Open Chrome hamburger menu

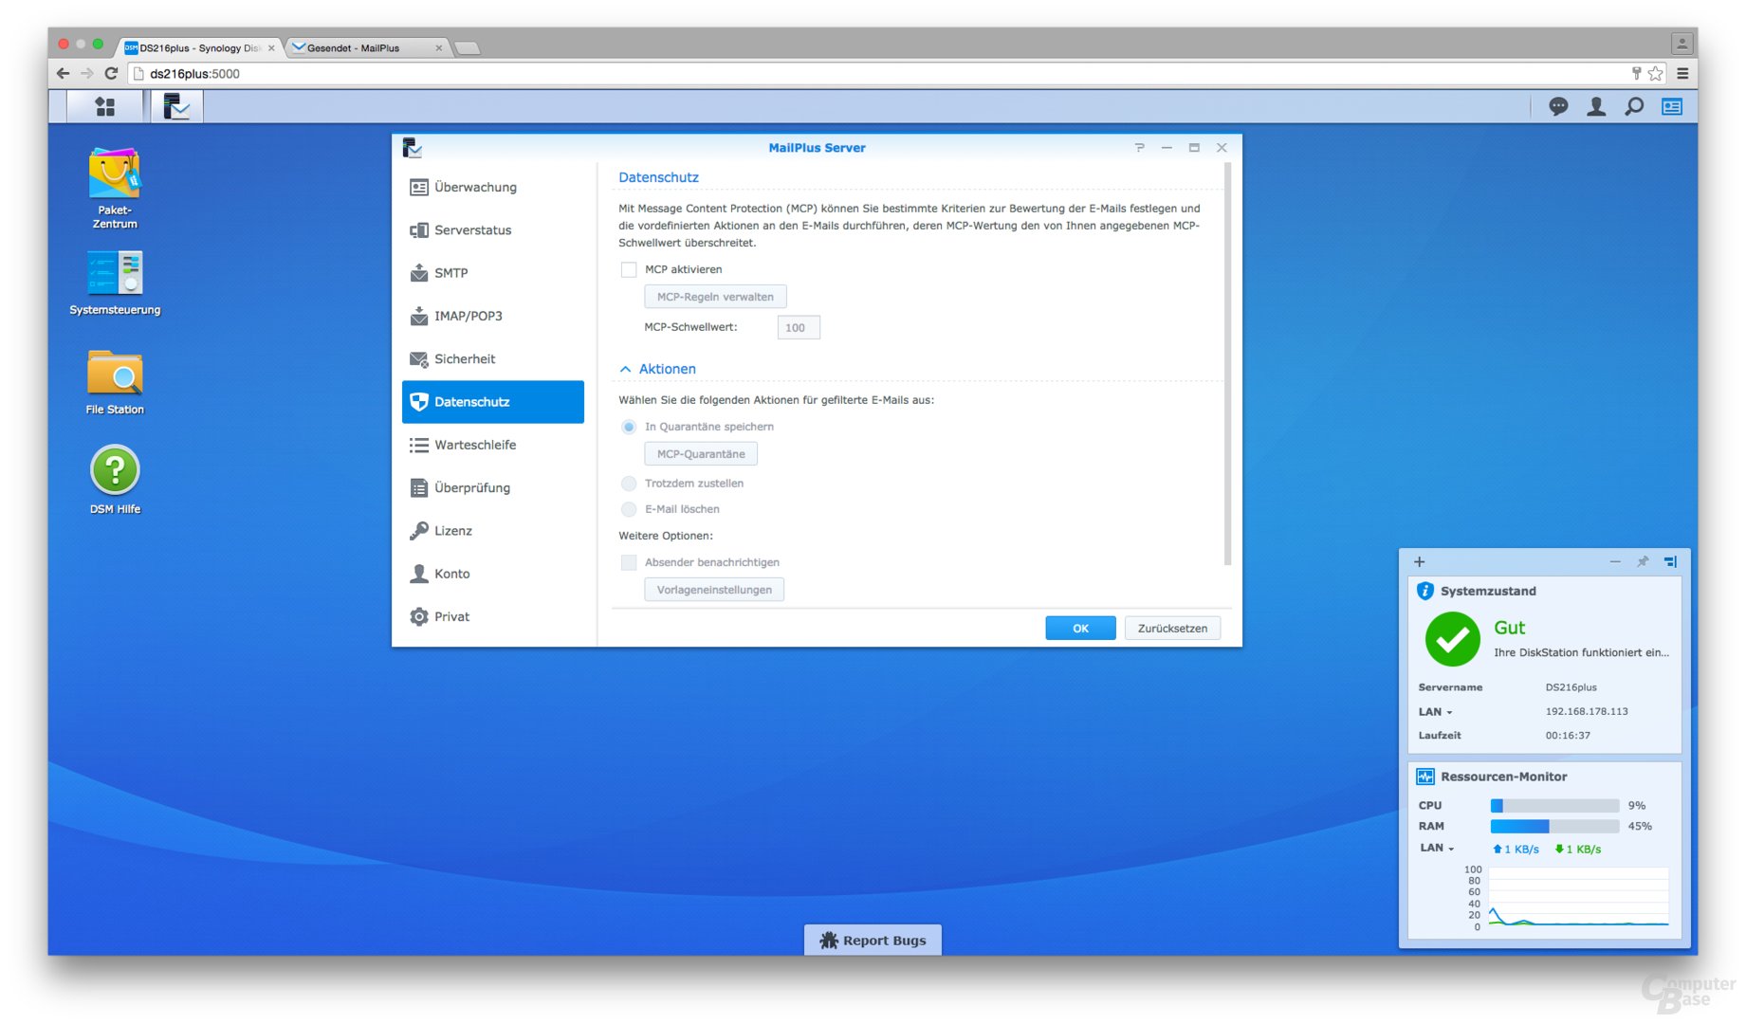(x=1682, y=73)
